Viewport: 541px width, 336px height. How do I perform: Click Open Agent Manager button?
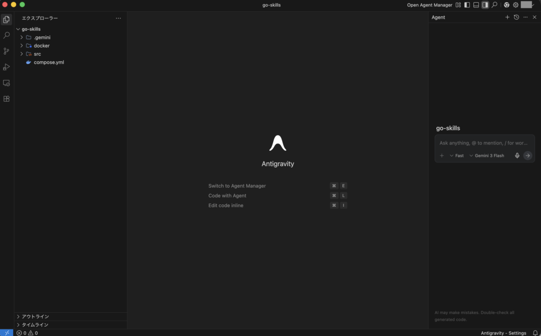coord(430,5)
